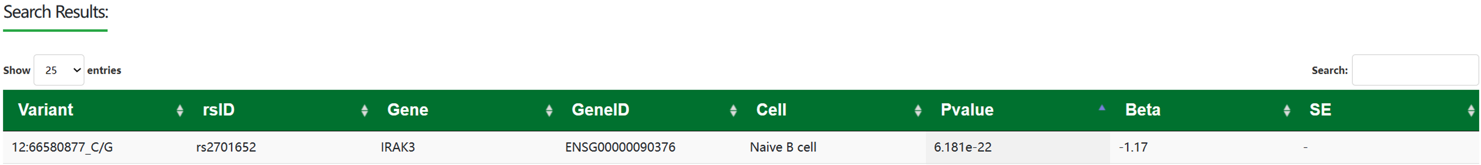1481x165 pixels.
Task: Focus the table Search input field
Action: click(1414, 70)
